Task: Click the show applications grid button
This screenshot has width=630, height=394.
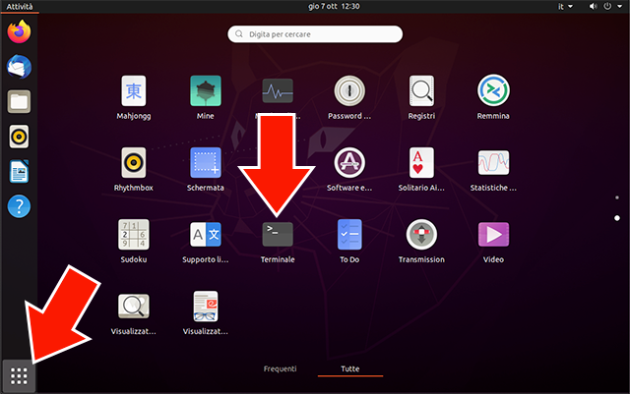Action: click(20, 375)
